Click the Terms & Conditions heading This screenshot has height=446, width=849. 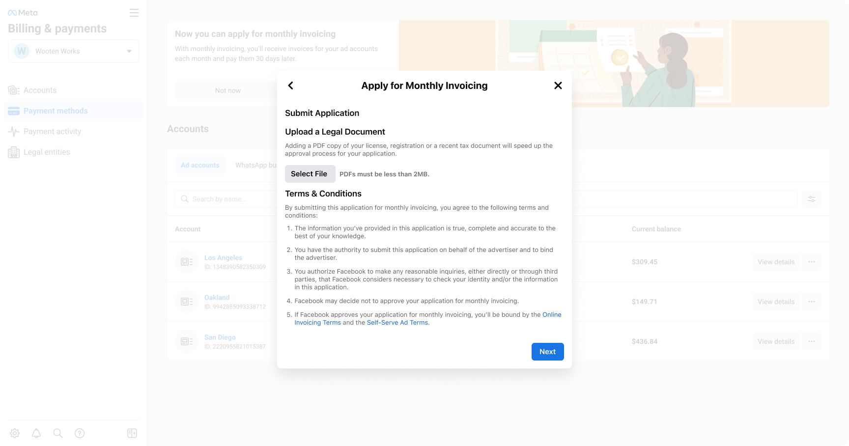coord(323,194)
